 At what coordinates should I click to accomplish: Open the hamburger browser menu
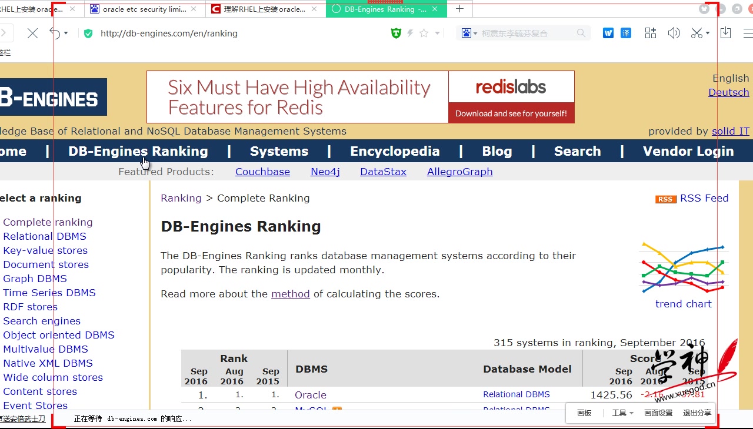click(748, 33)
